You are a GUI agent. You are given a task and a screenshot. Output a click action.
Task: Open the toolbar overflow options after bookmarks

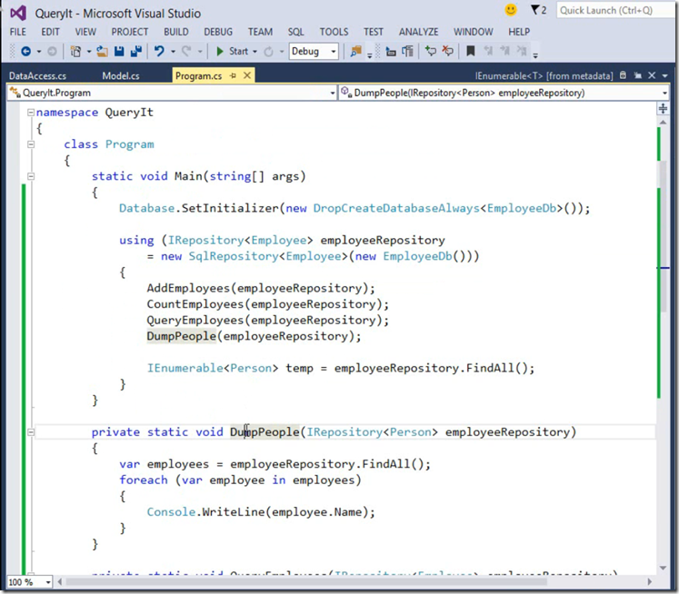535,54
